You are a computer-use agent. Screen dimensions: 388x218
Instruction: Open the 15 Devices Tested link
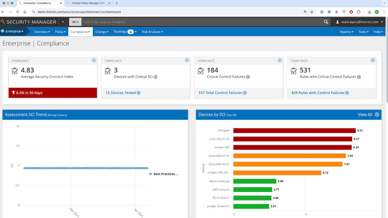123,93
